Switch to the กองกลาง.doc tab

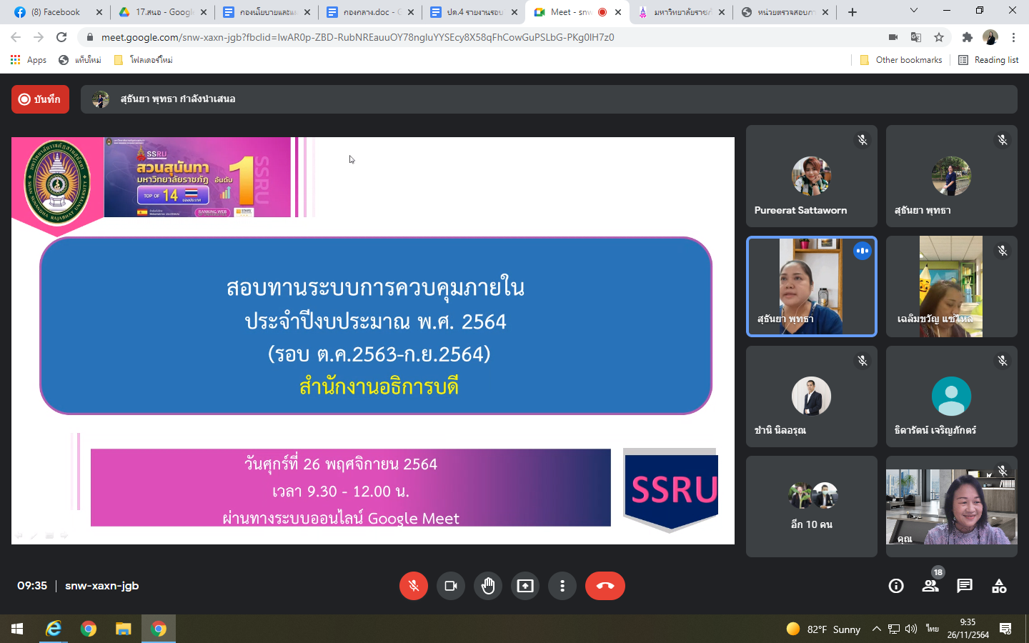pyautogui.click(x=366, y=12)
